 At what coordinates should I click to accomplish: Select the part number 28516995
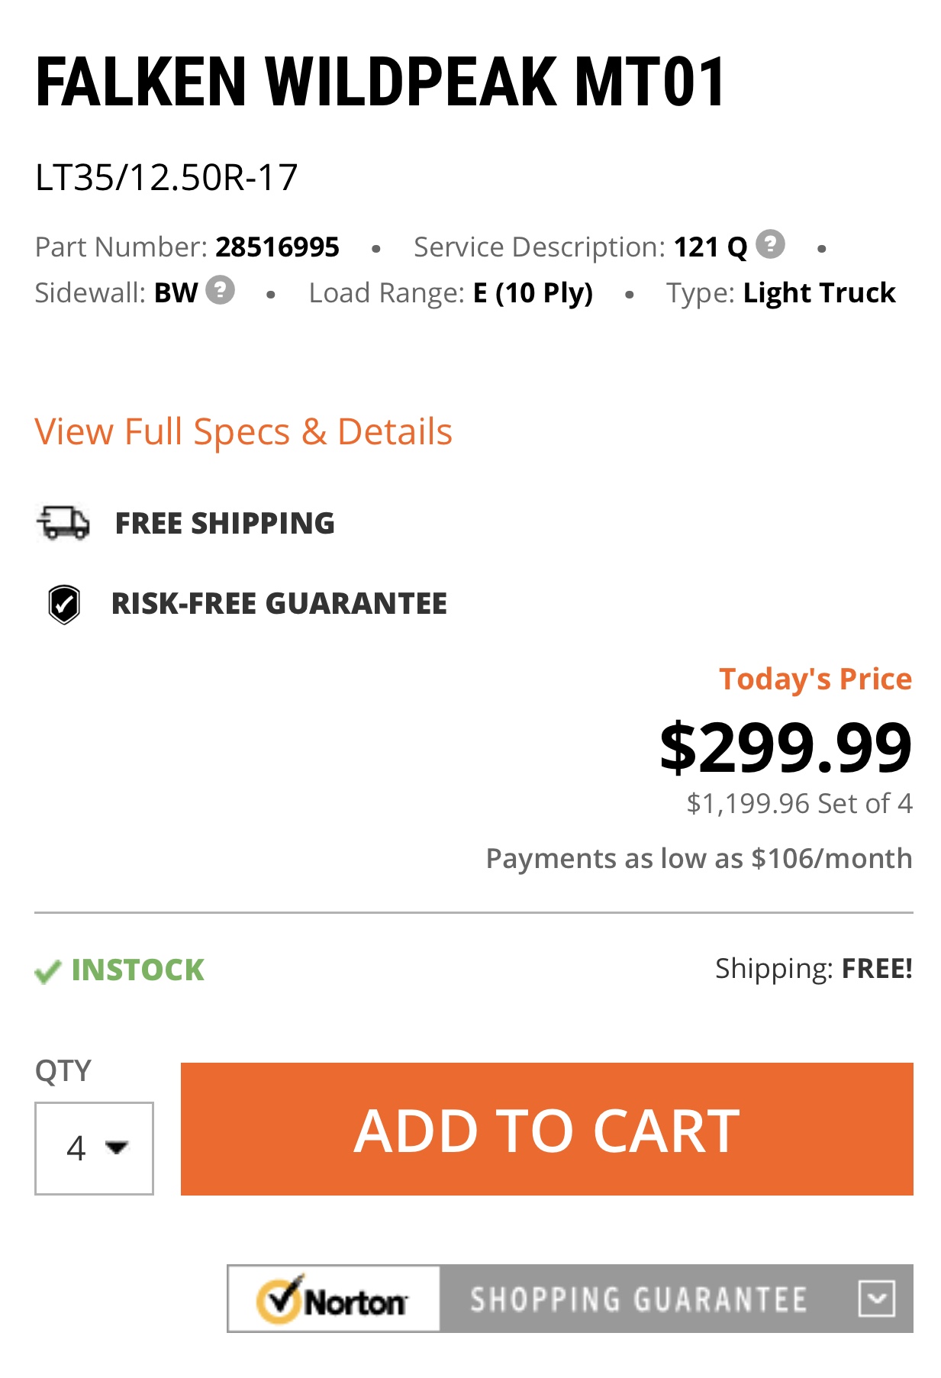click(x=277, y=247)
